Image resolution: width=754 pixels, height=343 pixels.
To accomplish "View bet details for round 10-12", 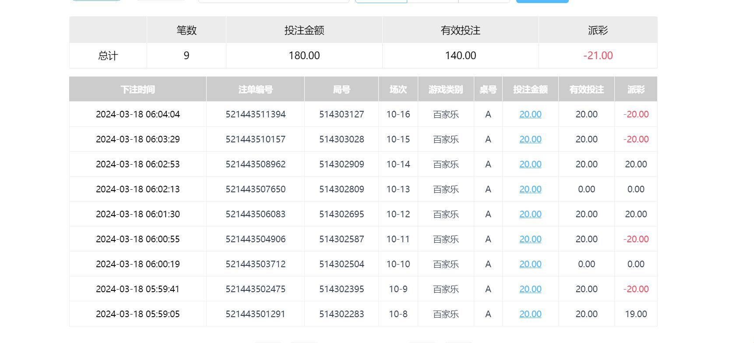I will coord(530,214).
